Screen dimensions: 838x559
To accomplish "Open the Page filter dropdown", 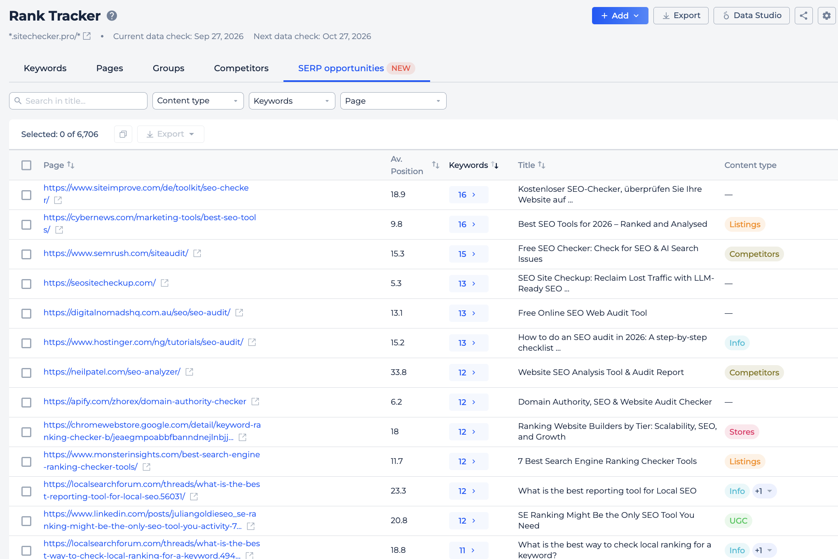I will [393, 101].
